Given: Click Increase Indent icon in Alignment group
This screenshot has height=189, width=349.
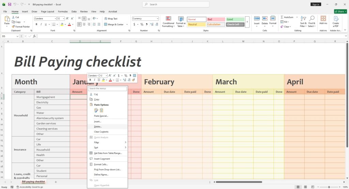Looking at the screenshot, I should tap(99, 24).
